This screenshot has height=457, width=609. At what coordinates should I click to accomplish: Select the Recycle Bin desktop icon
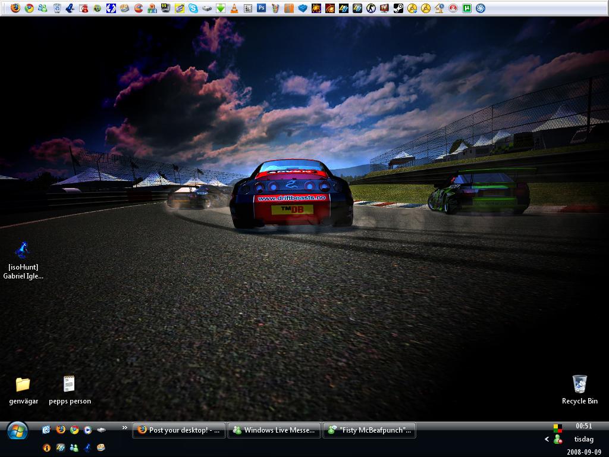(579, 390)
